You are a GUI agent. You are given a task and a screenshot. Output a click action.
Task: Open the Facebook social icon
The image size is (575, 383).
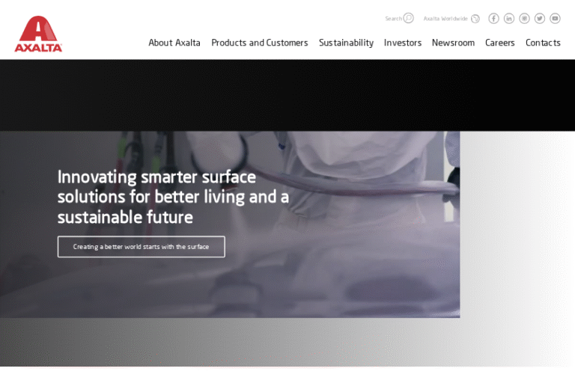click(493, 18)
